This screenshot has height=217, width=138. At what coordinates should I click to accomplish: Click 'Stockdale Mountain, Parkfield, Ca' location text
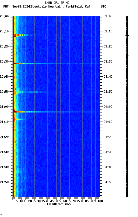click(60, 7)
